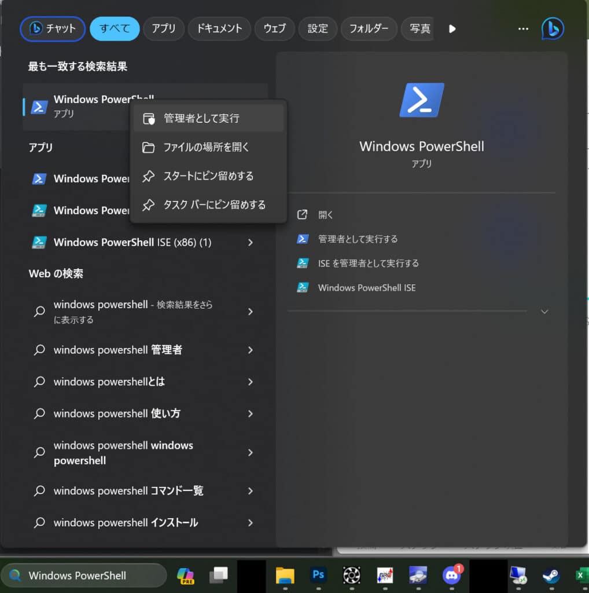Click the ISE icon beside Windows PowerShell ISE (x86)
This screenshot has width=589, height=593.
click(x=39, y=242)
